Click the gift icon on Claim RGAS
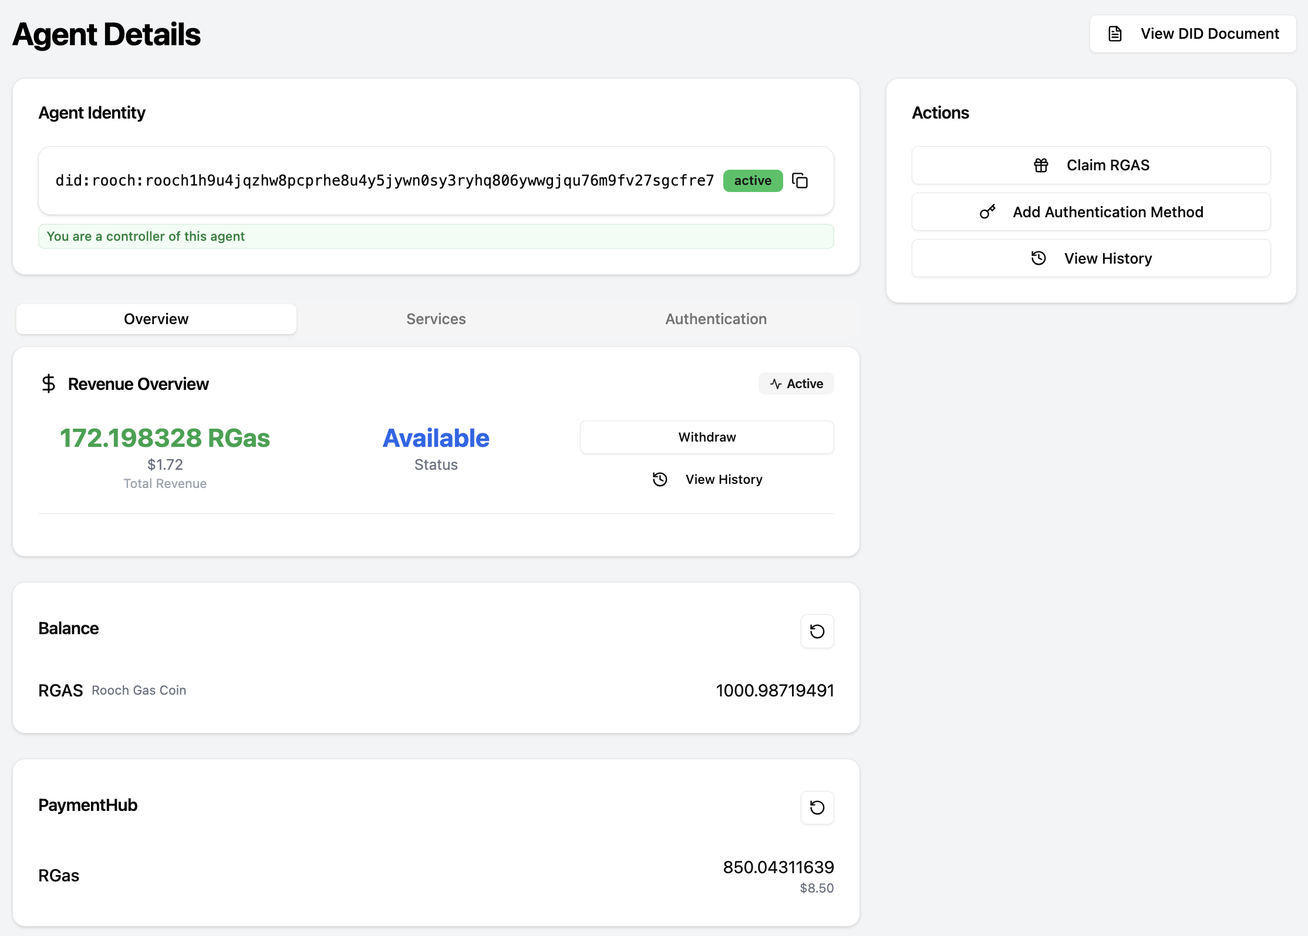This screenshot has height=936, width=1308. [x=1041, y=166]
